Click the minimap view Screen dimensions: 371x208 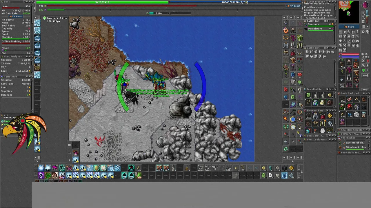tap(349, 12)
